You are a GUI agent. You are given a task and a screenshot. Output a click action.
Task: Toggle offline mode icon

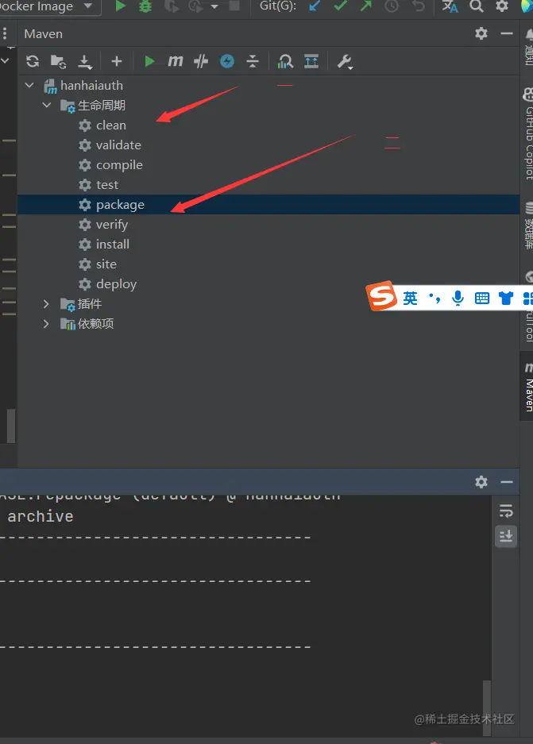(201, 61)
